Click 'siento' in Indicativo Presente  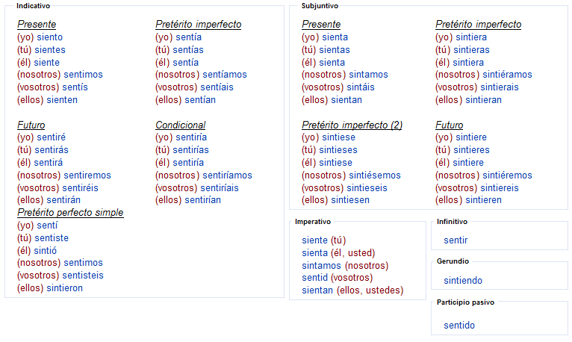[49, 37]
